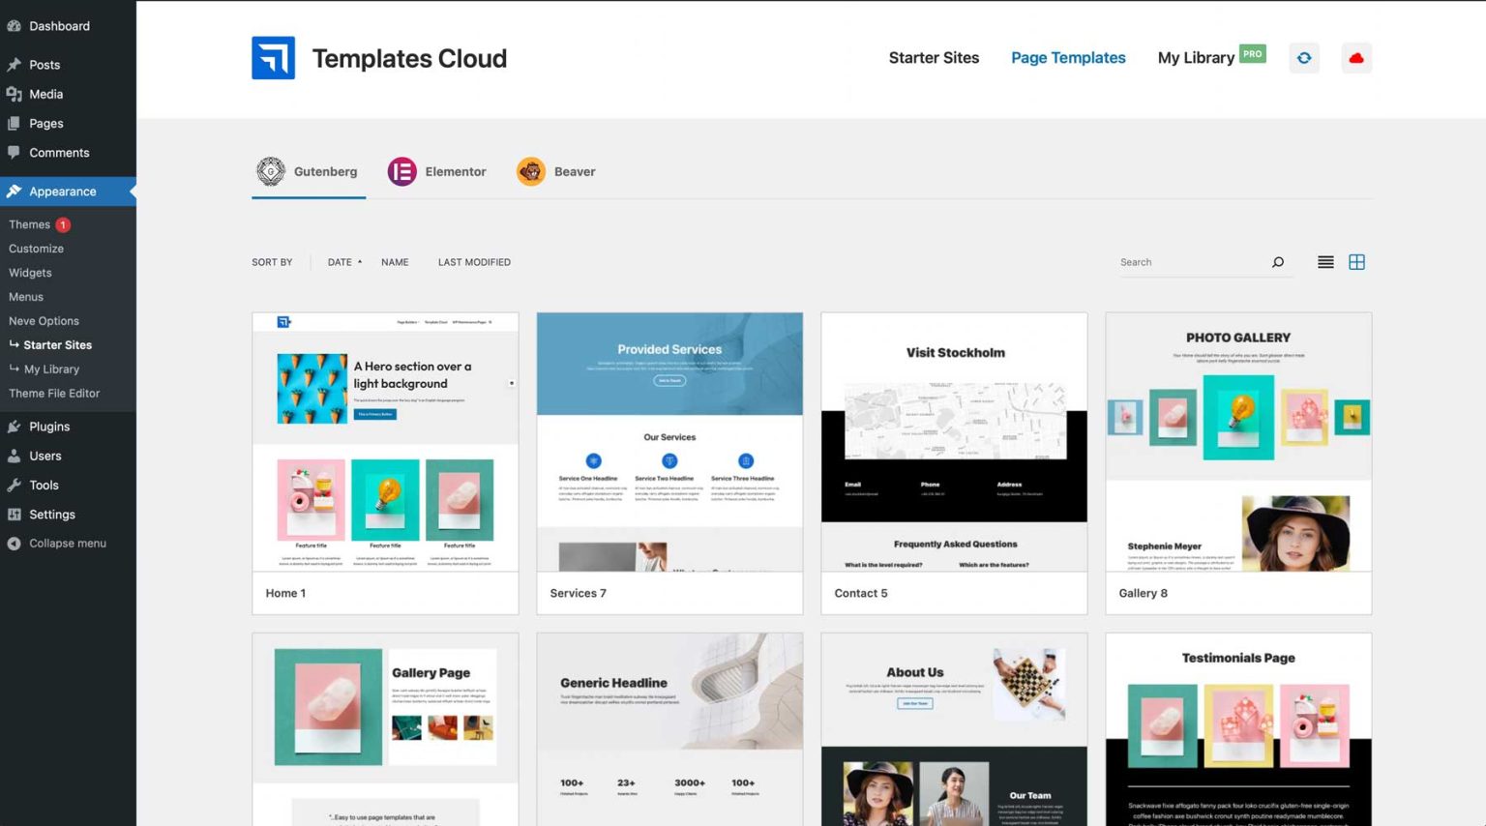Open Settings via its wrench icon
This screenshot has width=1486, height=826.
pyautogui.click(x=16, y=514)
